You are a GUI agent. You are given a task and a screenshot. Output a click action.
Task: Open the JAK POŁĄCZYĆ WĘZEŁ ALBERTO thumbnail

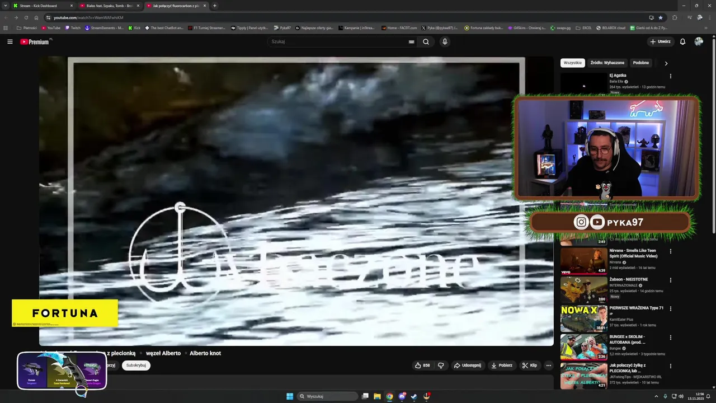583,376
